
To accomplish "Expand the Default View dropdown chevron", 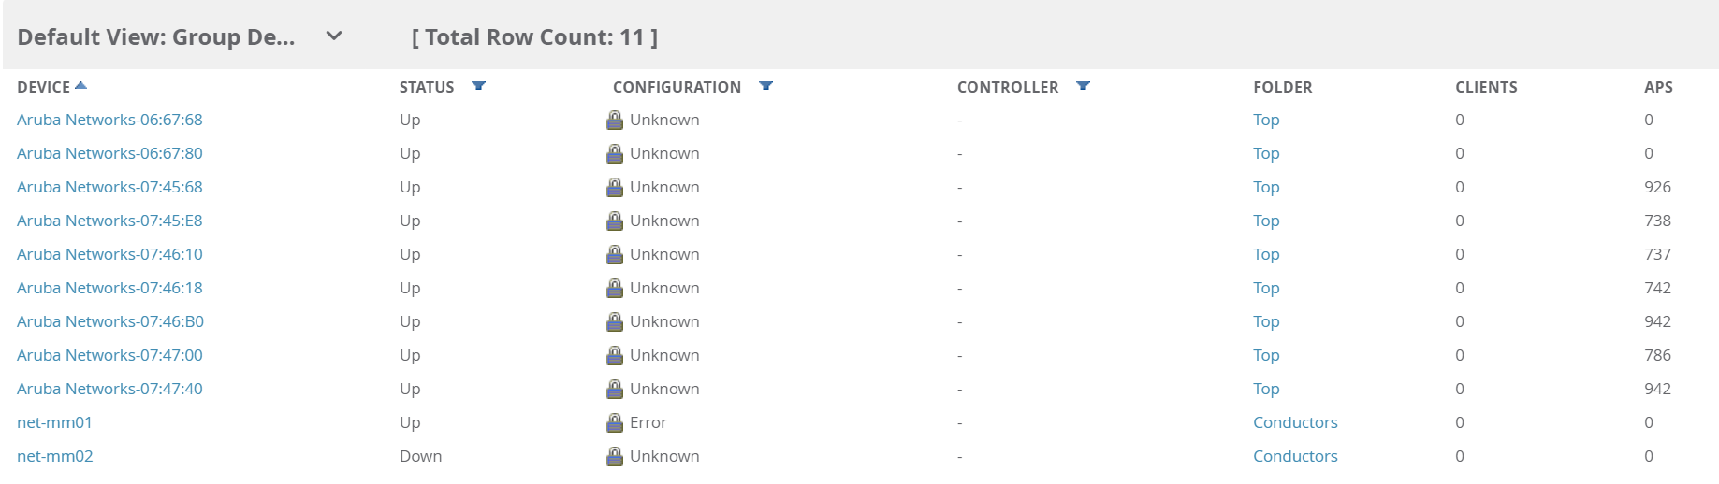I will coord(334,36).
